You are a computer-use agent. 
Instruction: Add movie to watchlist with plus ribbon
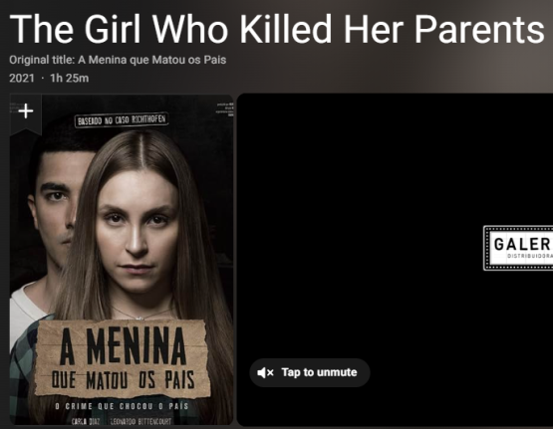pos(25,113)
